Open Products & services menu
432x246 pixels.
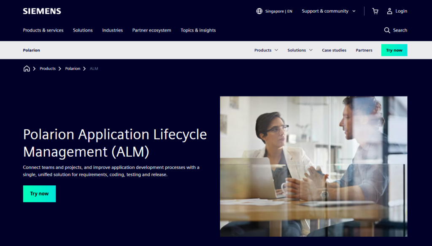coord(43,30)
